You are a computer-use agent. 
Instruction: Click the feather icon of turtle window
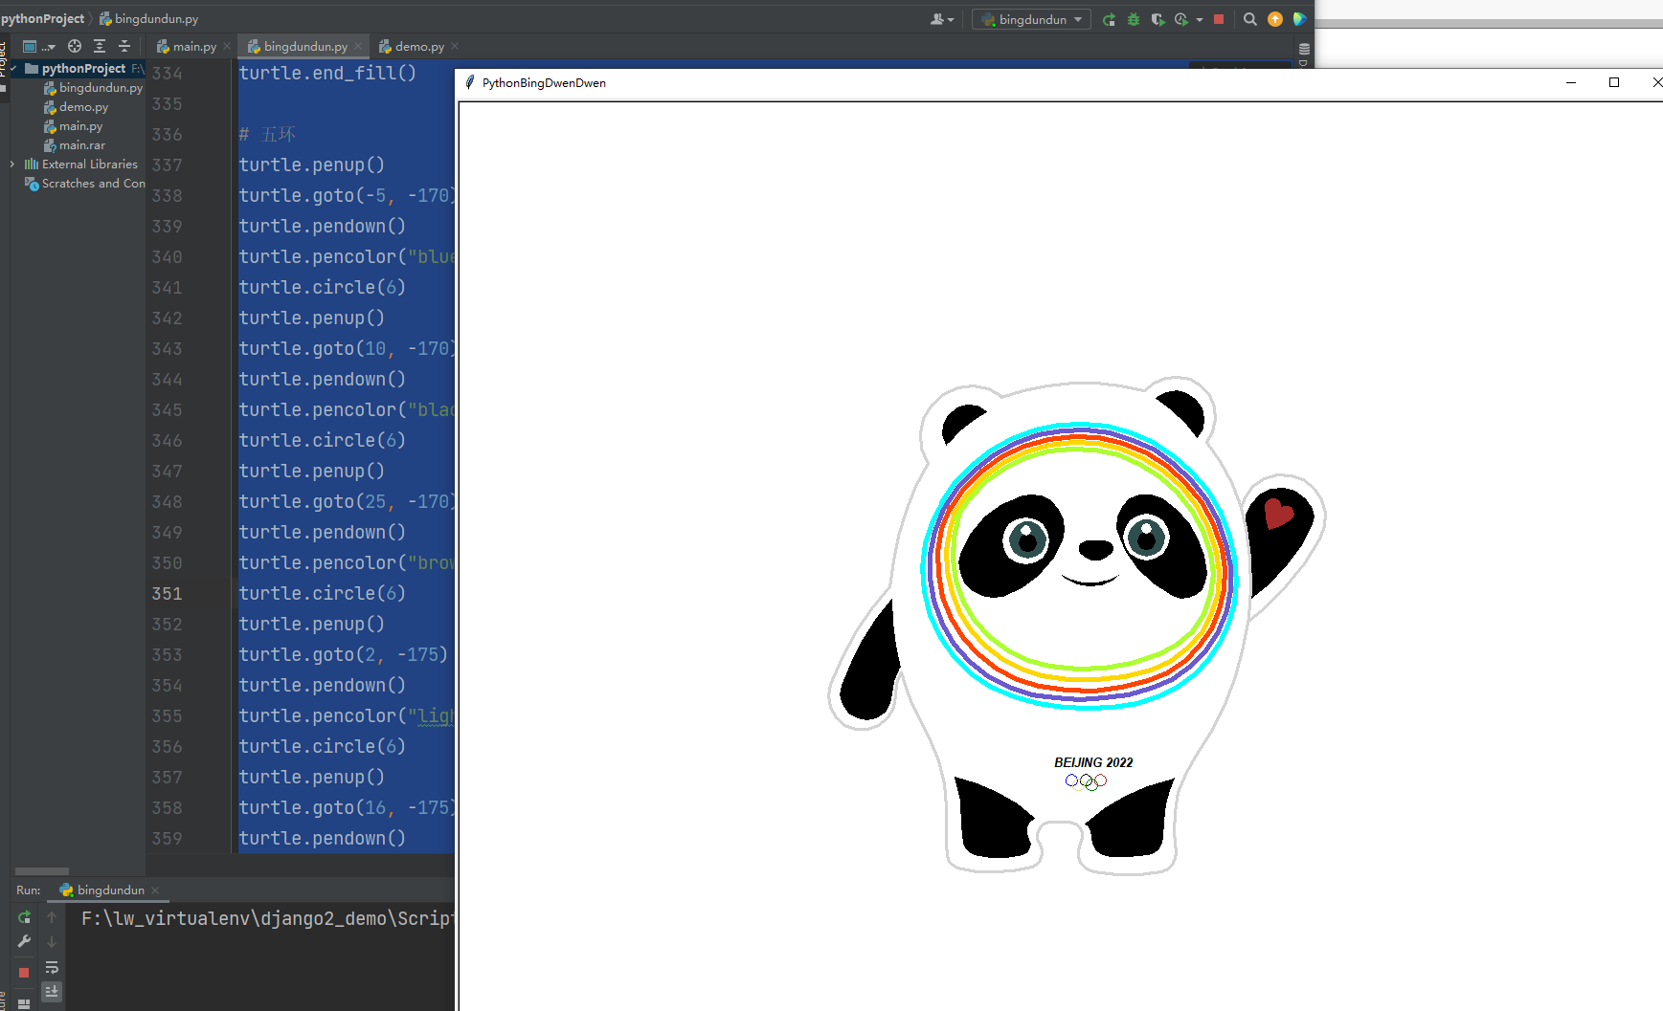point(470,82)
